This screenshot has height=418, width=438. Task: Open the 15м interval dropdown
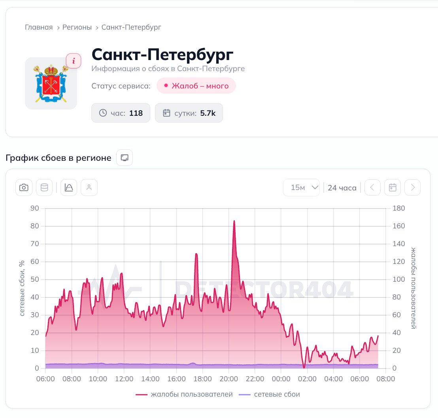pos(301,187)
